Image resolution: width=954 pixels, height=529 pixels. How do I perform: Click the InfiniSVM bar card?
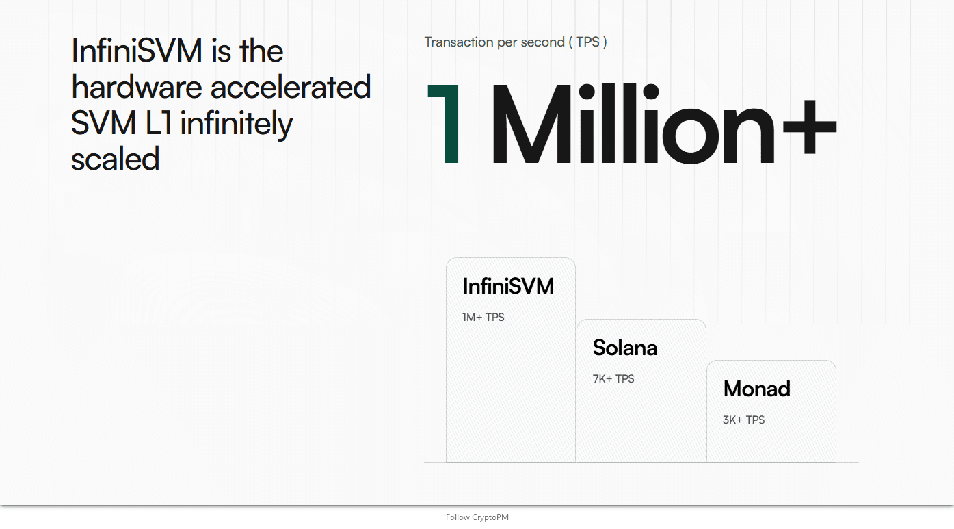511,360
